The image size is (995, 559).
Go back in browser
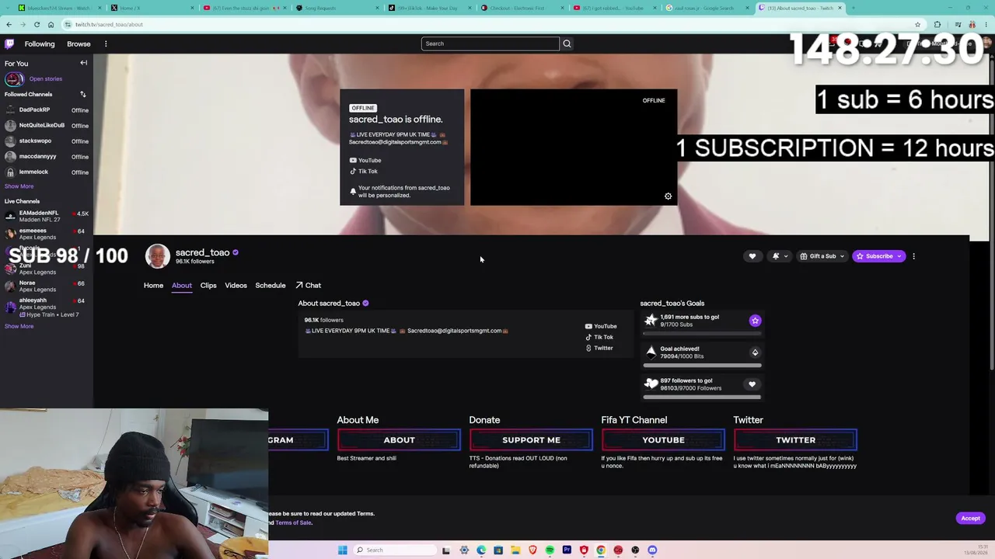pos(9,24)
